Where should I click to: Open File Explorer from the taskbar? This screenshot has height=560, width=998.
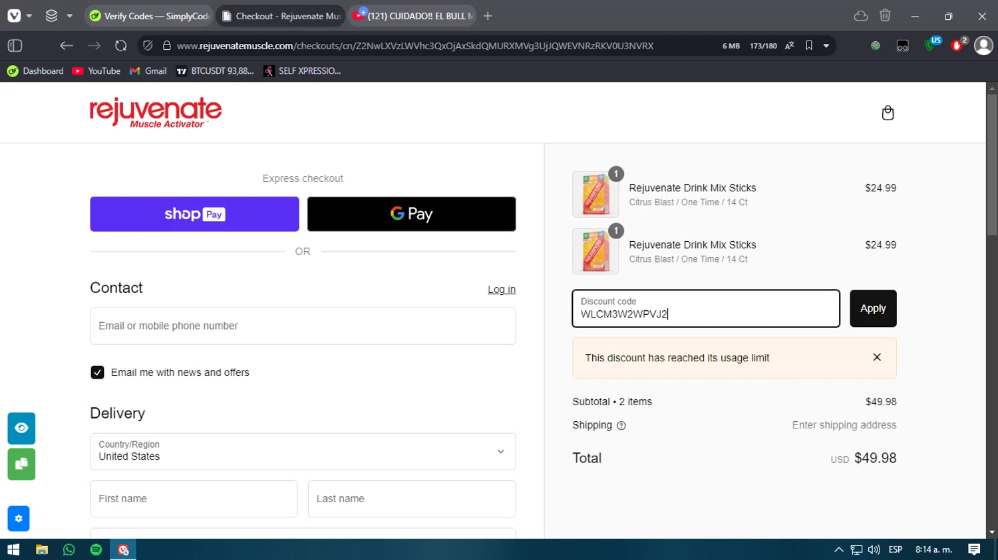pos(42,549)
